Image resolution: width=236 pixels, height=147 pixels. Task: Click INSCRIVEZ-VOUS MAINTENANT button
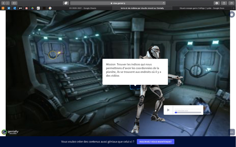pyautogui.click(x=156, y=142)
